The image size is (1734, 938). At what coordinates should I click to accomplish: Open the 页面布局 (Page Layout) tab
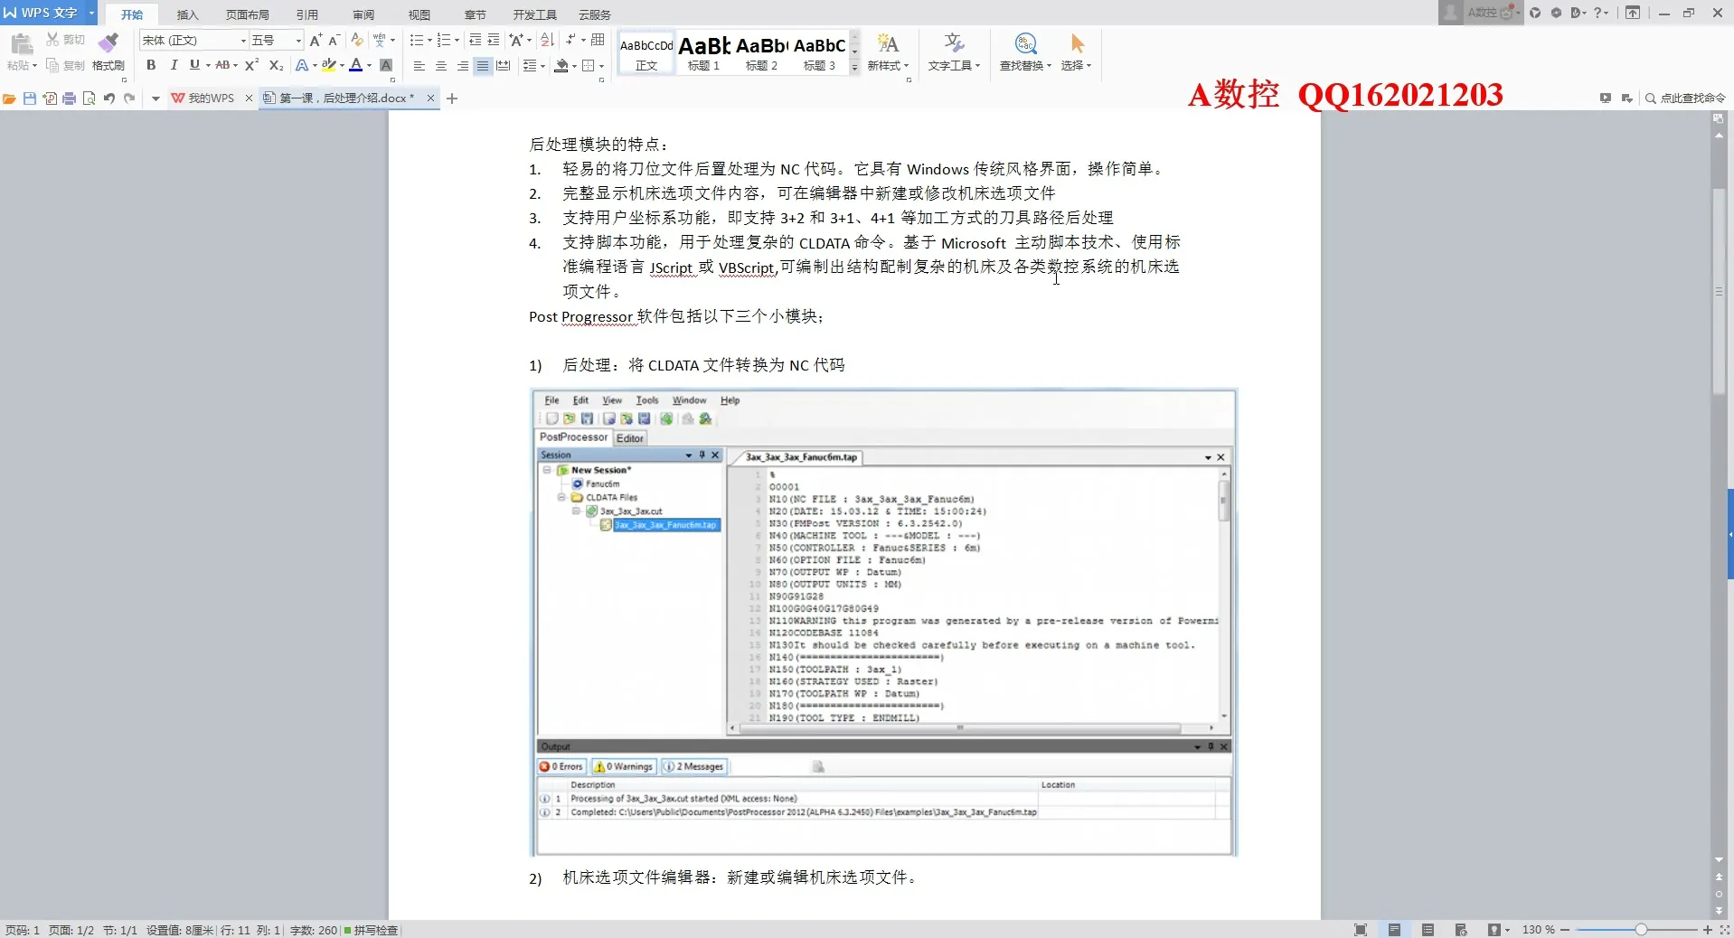(247, 14)
